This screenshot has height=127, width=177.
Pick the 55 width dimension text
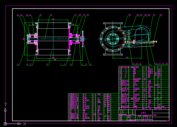point(53,19)
